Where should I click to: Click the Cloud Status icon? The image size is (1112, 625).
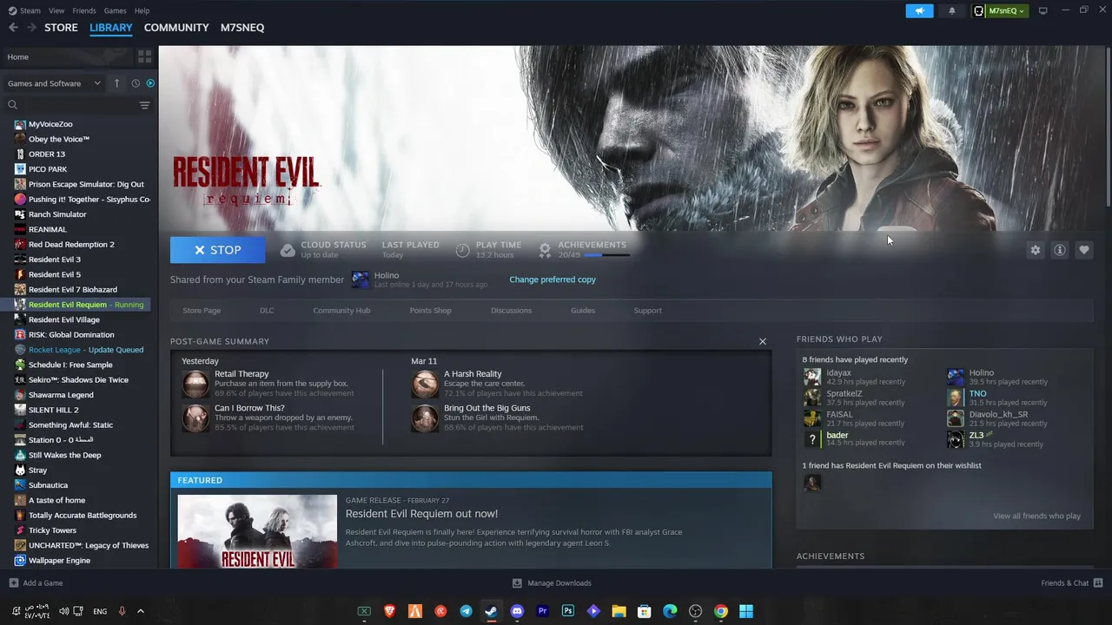pyautogui.click(x=288, y=250)
